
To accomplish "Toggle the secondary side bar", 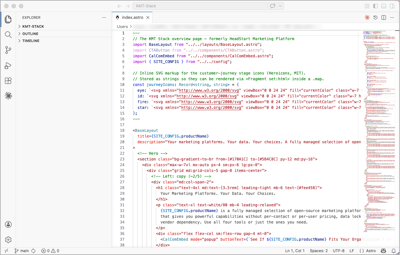I will tap(392, 6).
